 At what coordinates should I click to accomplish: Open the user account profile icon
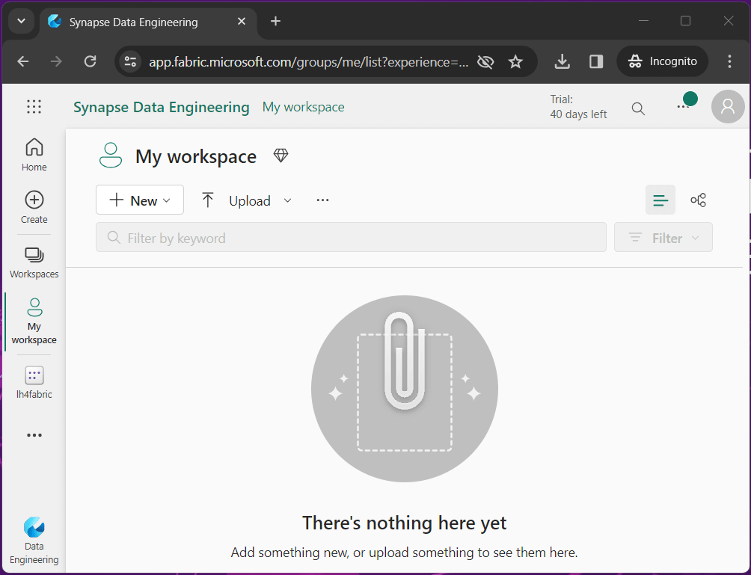tap(728, 107)
